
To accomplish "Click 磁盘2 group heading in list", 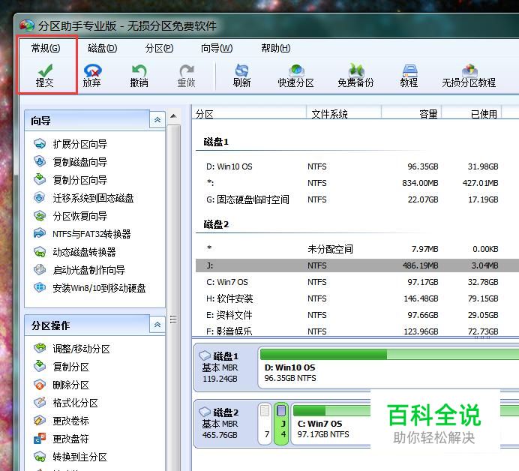I will [216, 224].
